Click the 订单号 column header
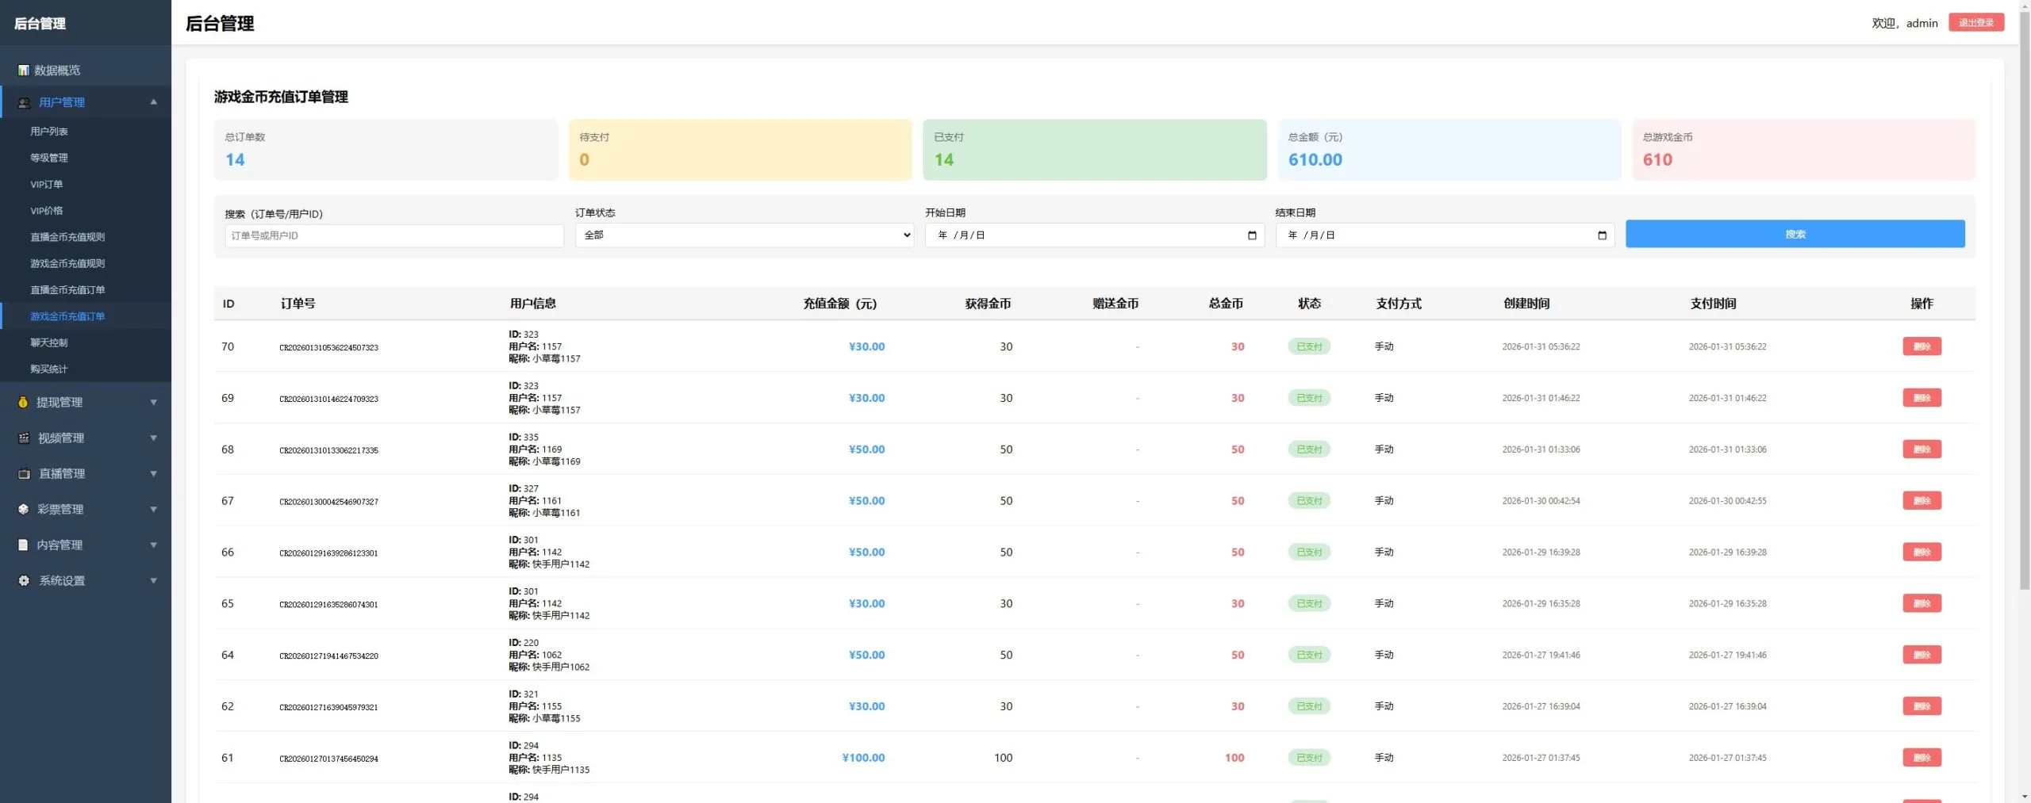 [298, 304]
